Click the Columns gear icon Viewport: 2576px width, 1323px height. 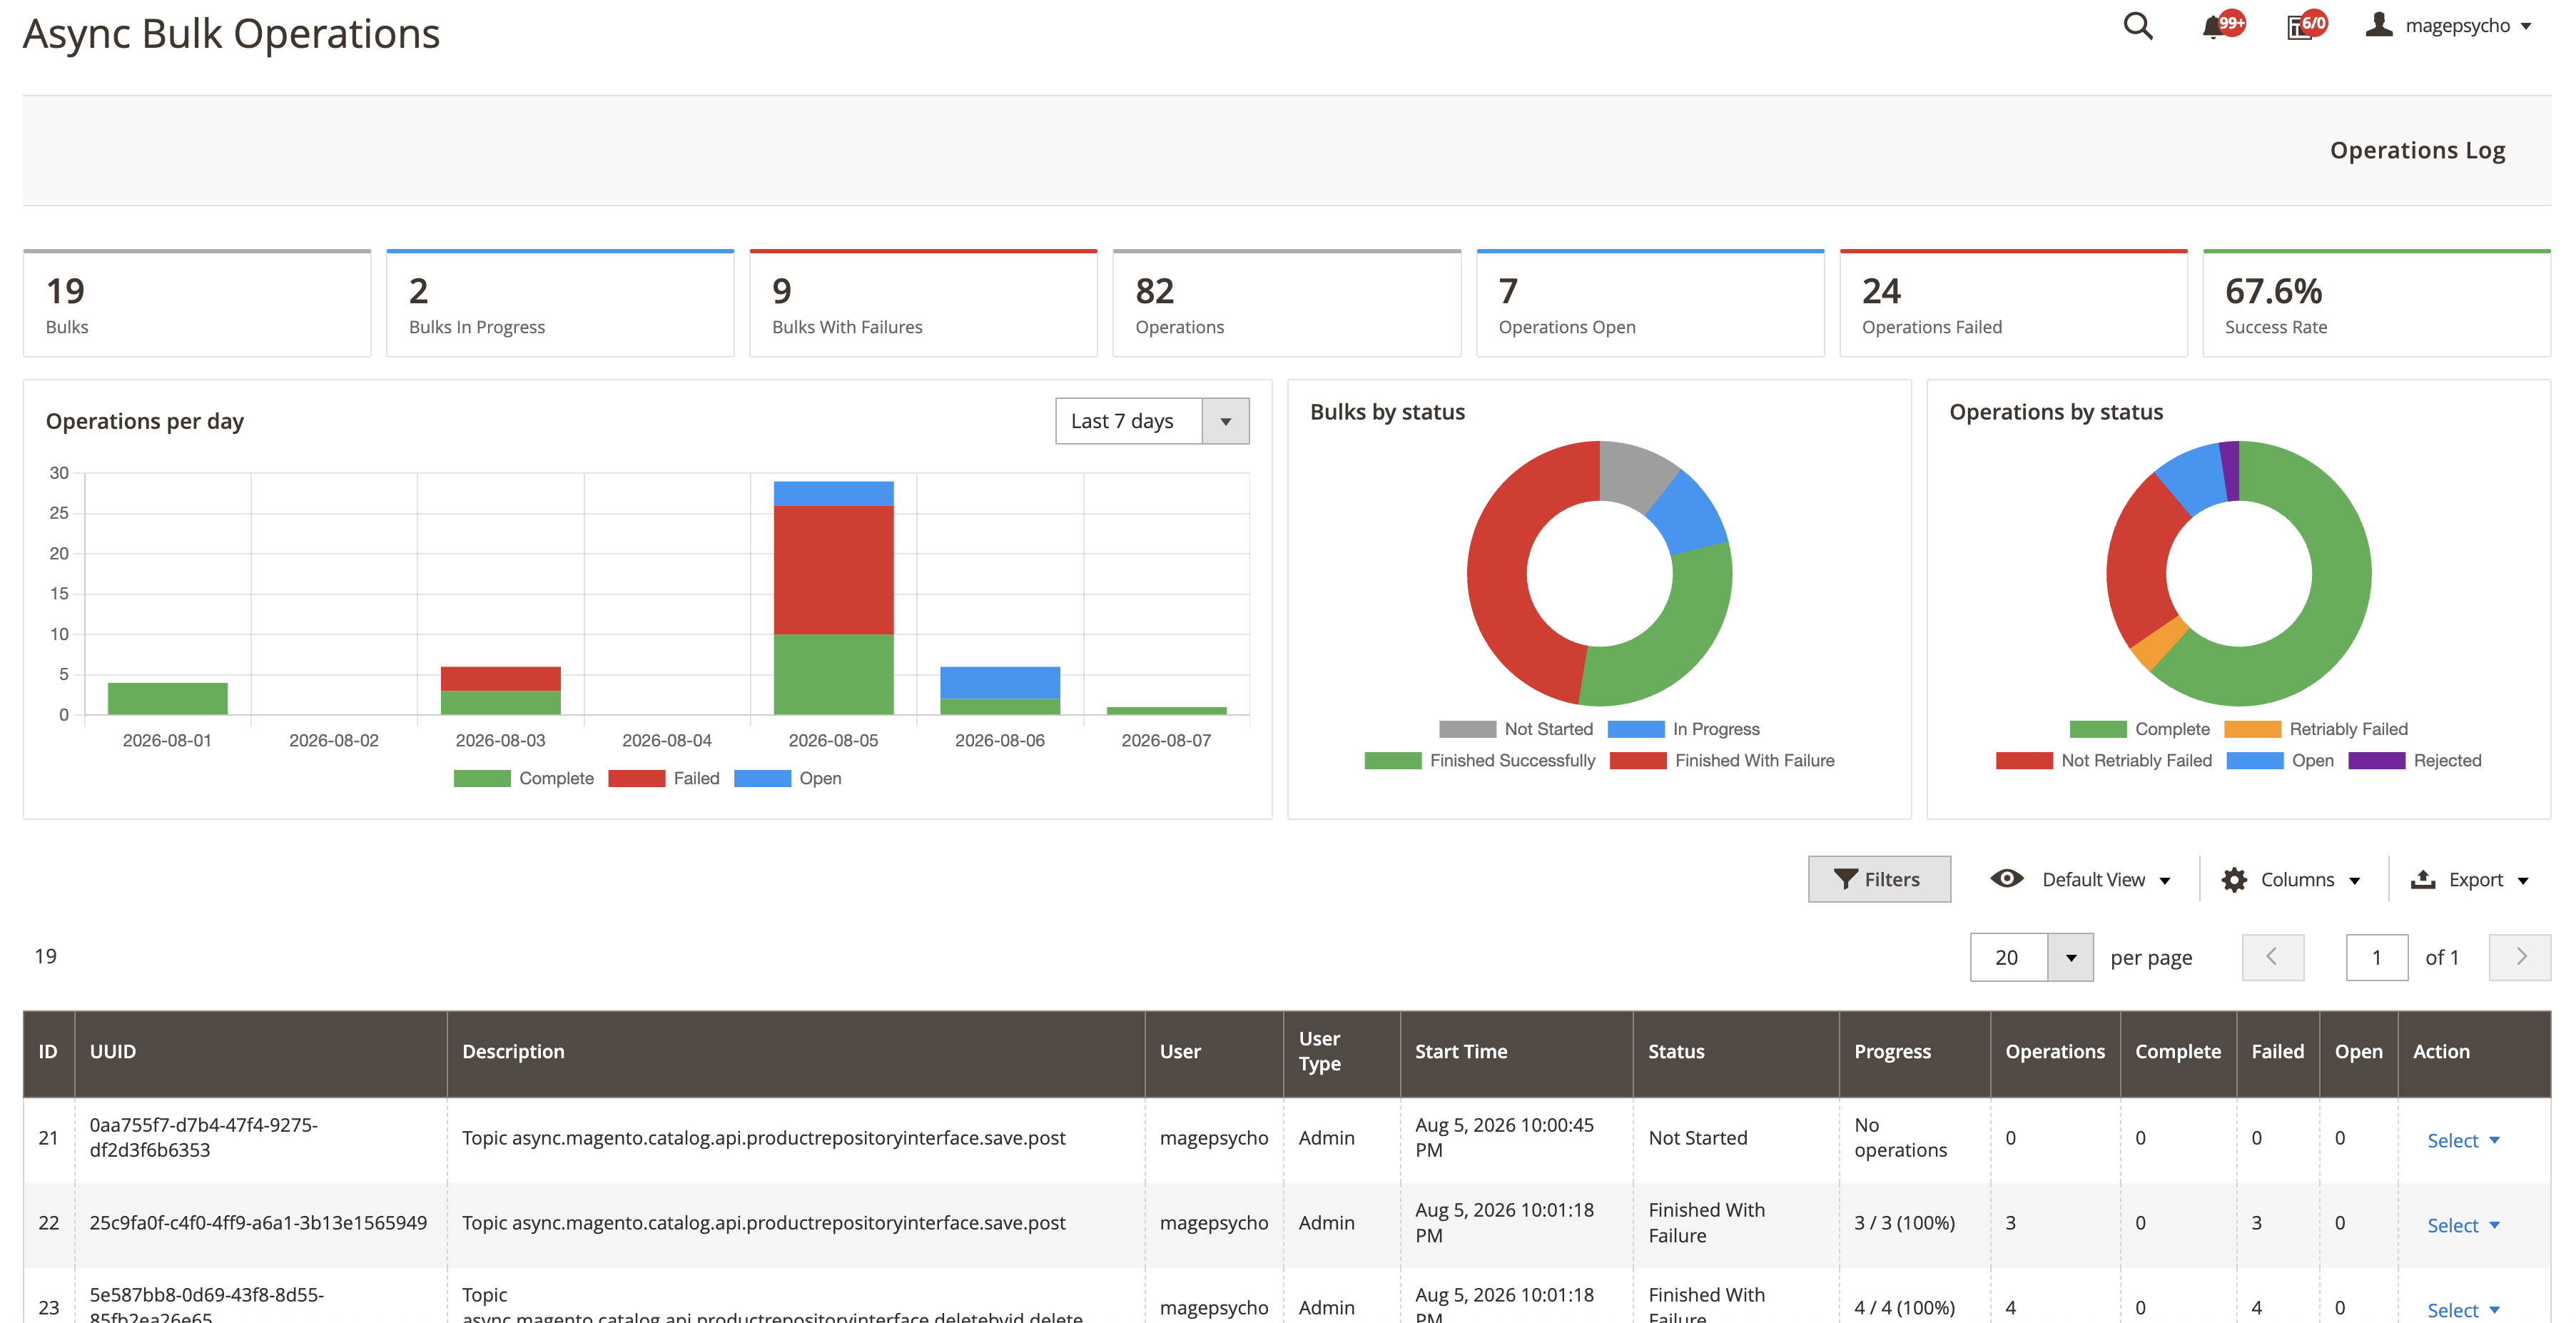(x=2234, y=879)
